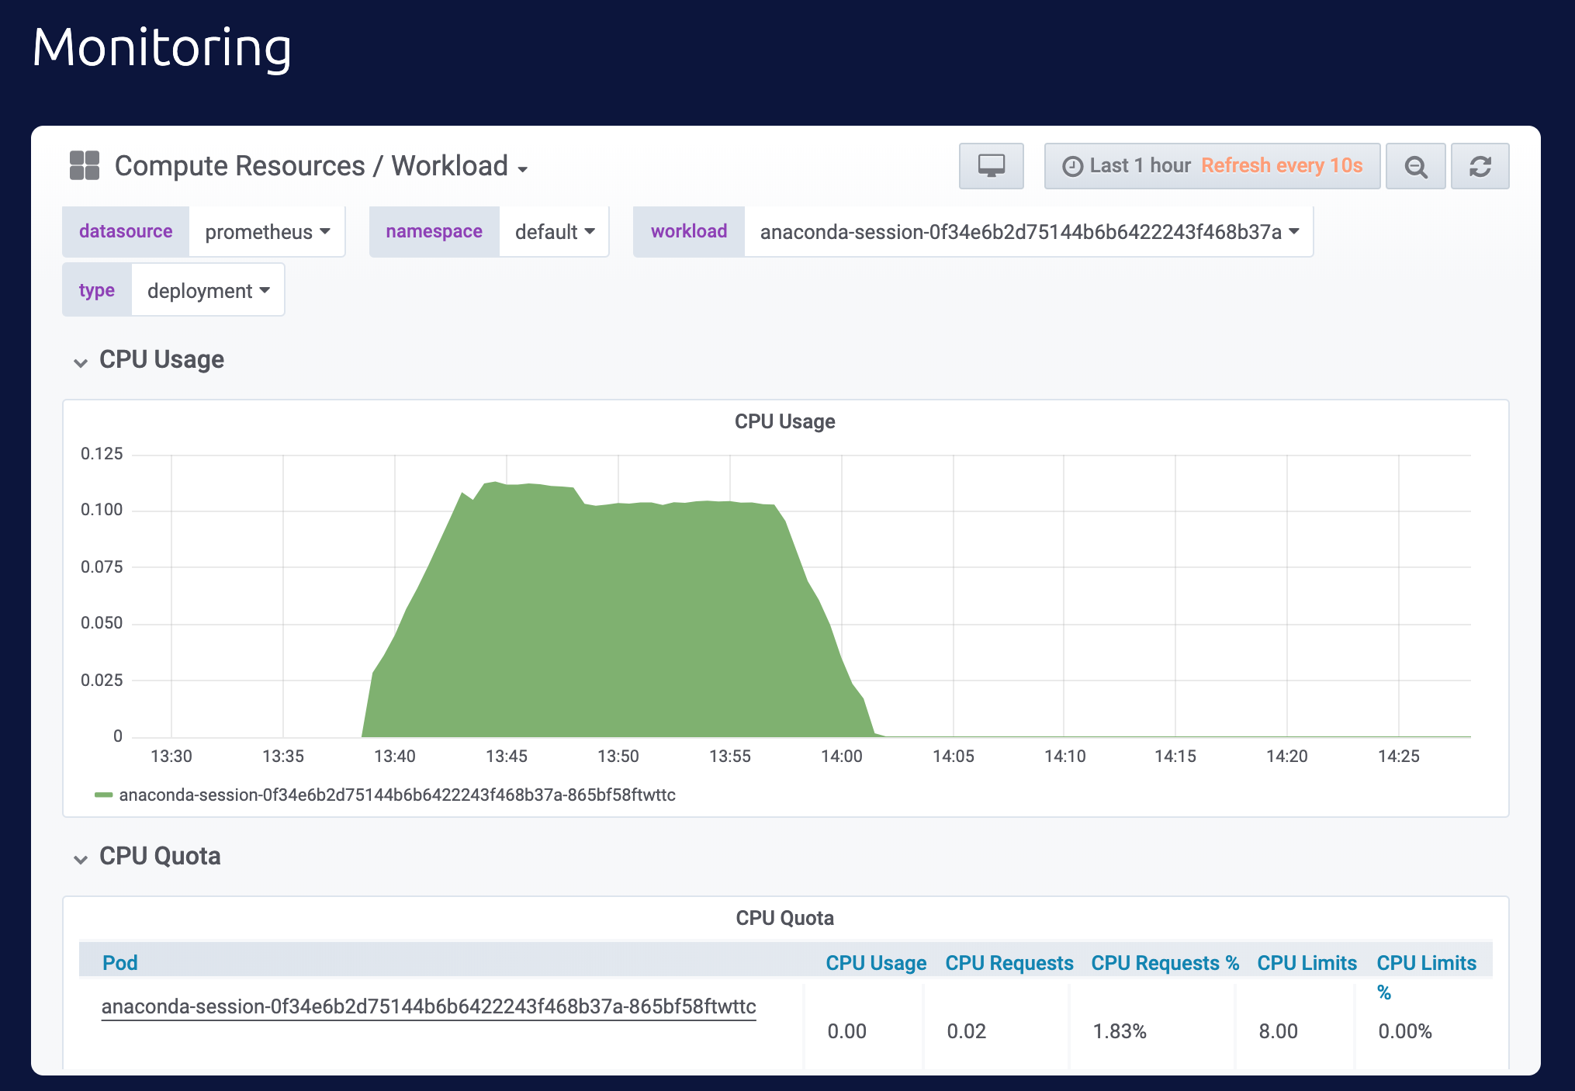This screenshot has height=1091, width=1575.
Task: Toggle the anaconda-session series in the chart legend
Action: (396, 795)
